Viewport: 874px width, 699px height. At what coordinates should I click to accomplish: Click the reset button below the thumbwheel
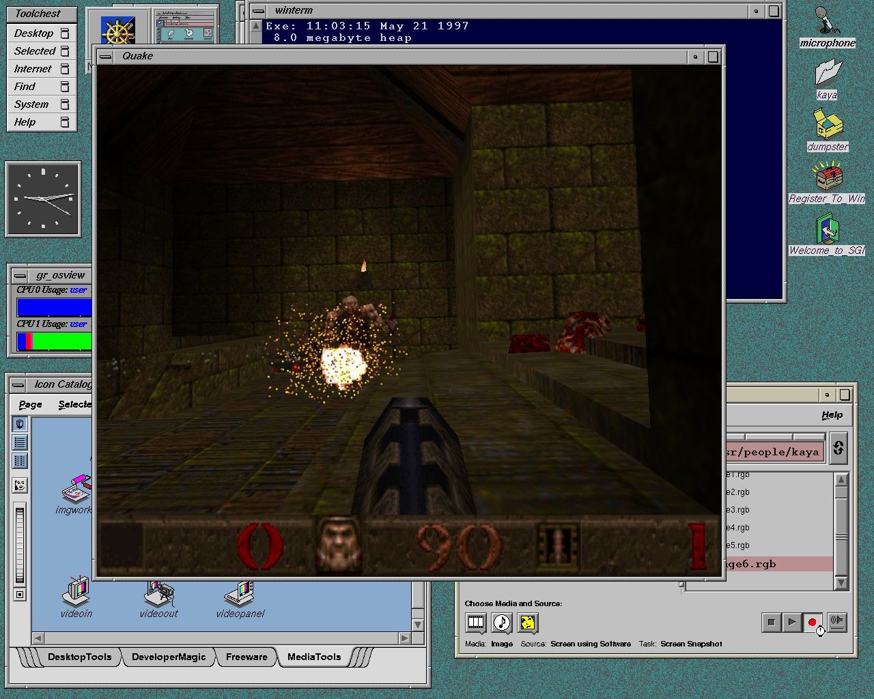pos(20,595)
